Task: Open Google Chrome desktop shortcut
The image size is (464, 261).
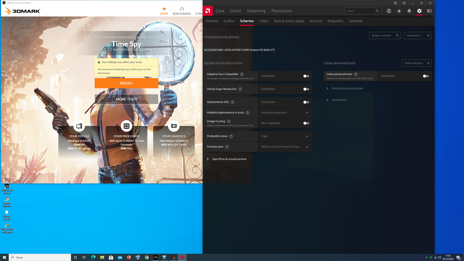Action: tap(7, 202)
